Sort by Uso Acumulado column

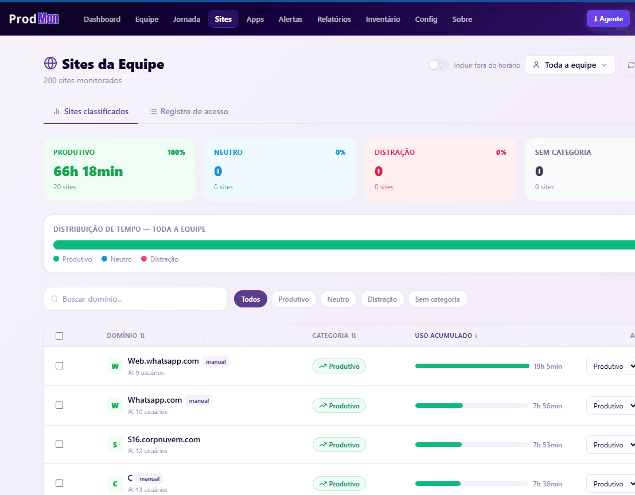tap(446, 336)
